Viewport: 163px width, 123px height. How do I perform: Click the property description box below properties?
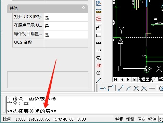coord(48,80)
